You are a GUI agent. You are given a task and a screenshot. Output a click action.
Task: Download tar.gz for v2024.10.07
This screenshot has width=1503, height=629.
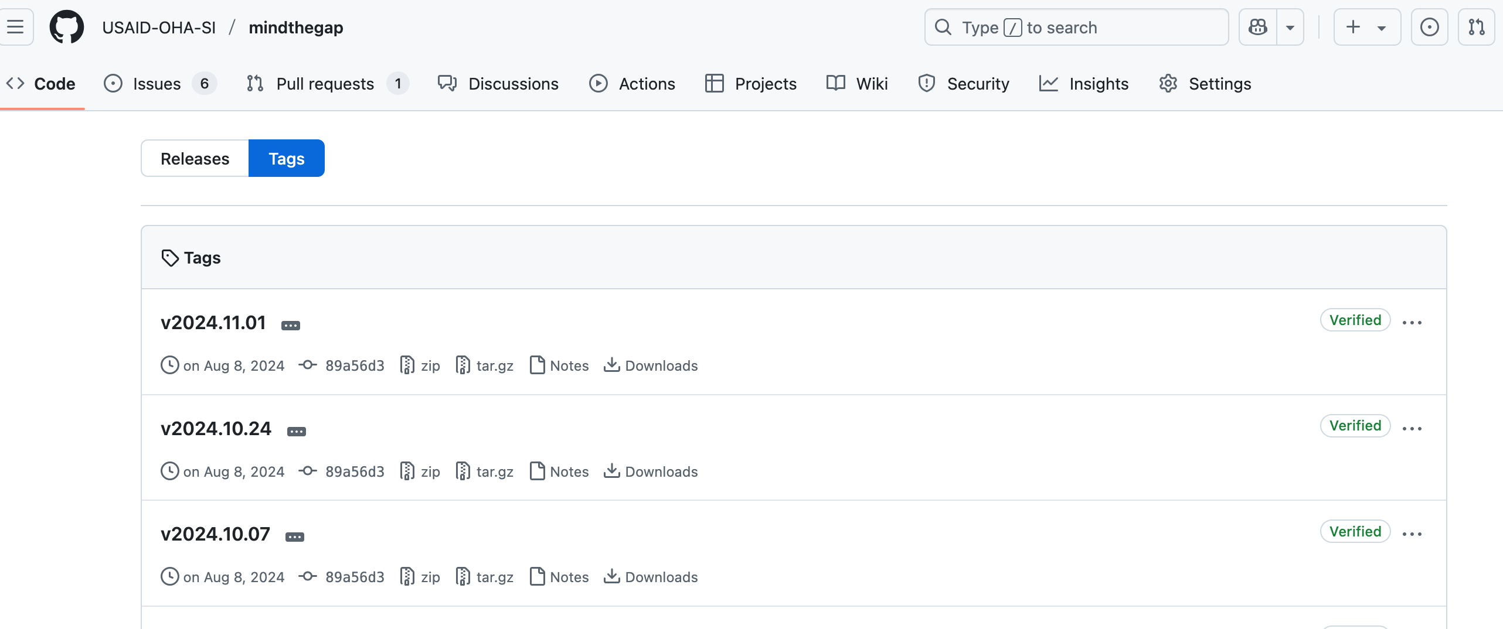tap(485, 577)
